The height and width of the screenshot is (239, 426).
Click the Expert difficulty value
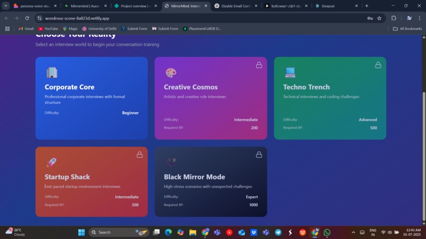pos(252,197)
